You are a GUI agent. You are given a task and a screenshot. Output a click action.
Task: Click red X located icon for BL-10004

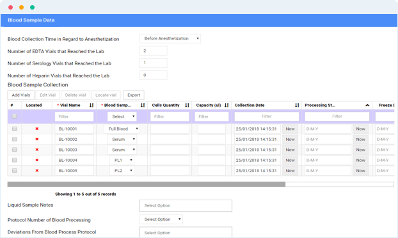pyautogui.click(x=37, y=160)
